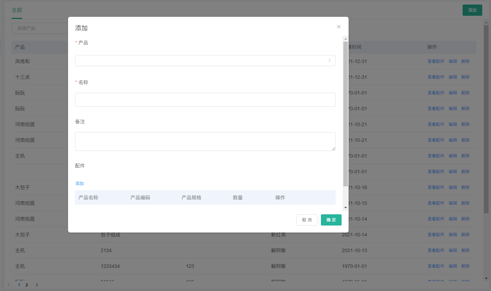Click dialog scrollbar up arrow
The height and width of the screenshot is (291, 491).
pos(345,39)
